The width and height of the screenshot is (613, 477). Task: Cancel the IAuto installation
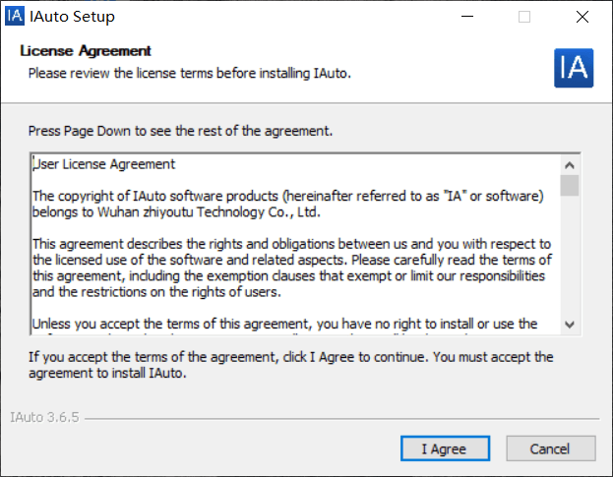coord(550,448)
